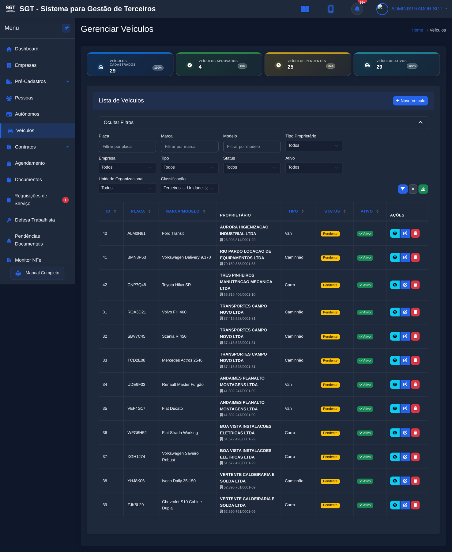View details of vehicle RQA3D21
452x552 pixels.
pyautogui.click(x=395, y=312)
